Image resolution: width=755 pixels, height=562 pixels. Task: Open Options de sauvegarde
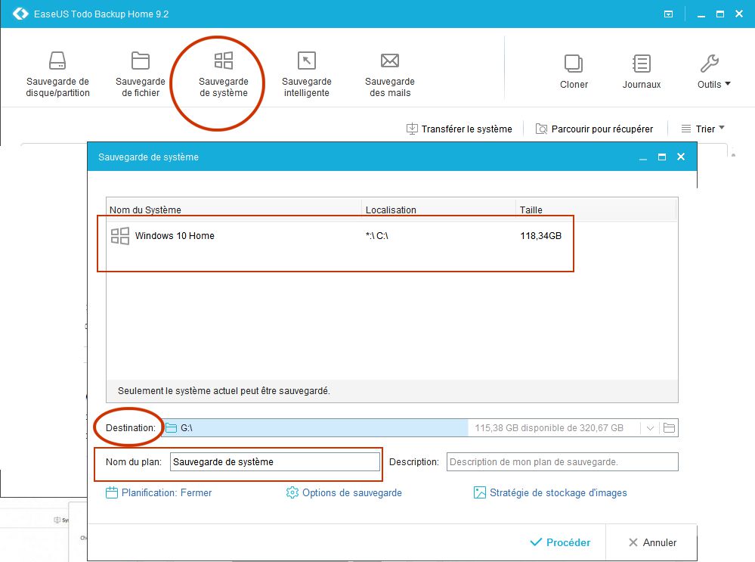tap(344, 492)
